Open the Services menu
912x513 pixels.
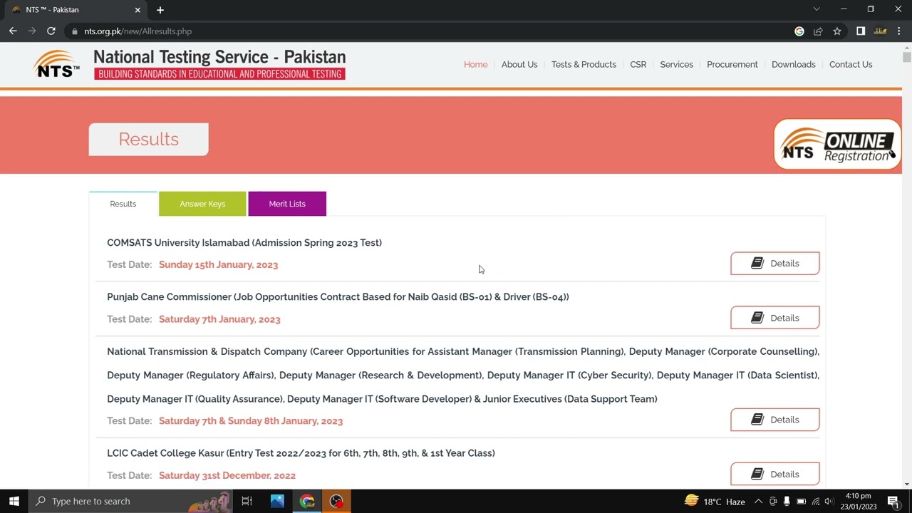(x=677, y=64)
